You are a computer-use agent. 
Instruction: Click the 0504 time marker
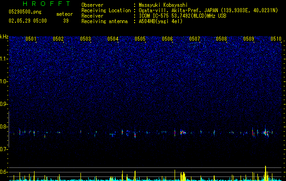113,39
